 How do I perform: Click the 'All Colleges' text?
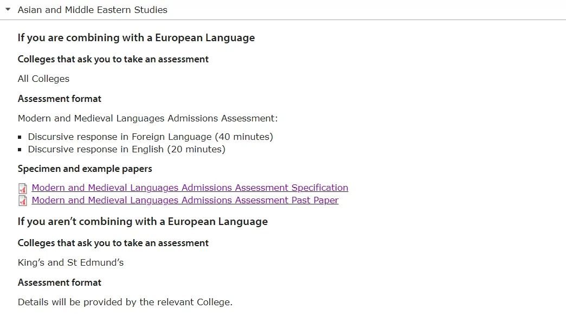[x=43, y=79]
